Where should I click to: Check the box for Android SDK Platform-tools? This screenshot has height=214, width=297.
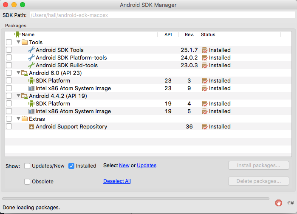pos(9,58)
